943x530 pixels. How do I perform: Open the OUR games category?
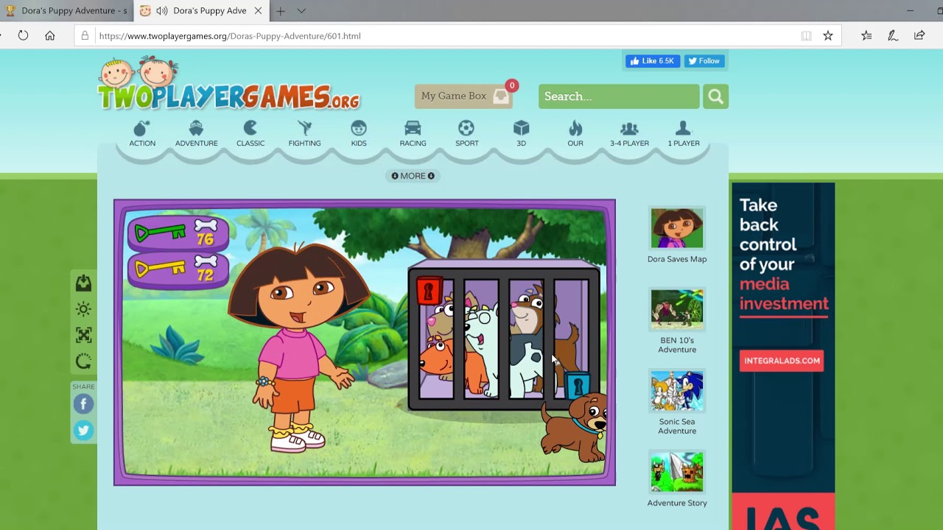point(575,133)
